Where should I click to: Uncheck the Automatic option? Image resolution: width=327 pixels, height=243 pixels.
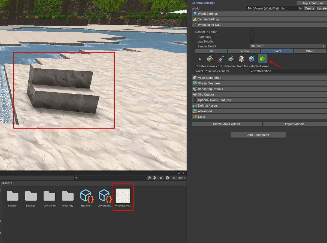252,37
